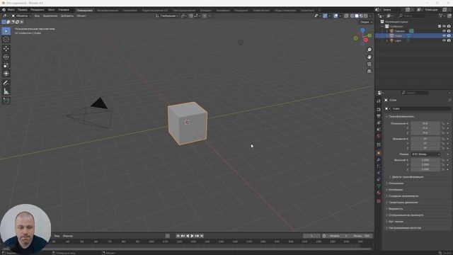Select solid viewport shading mode
Viewport: 453px width, 255px height.
[x=357, y=16]
